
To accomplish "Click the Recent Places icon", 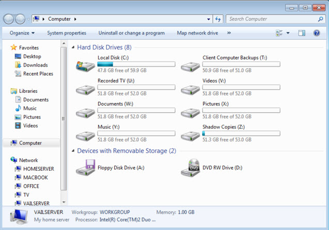I will click(x=18, y=74).
